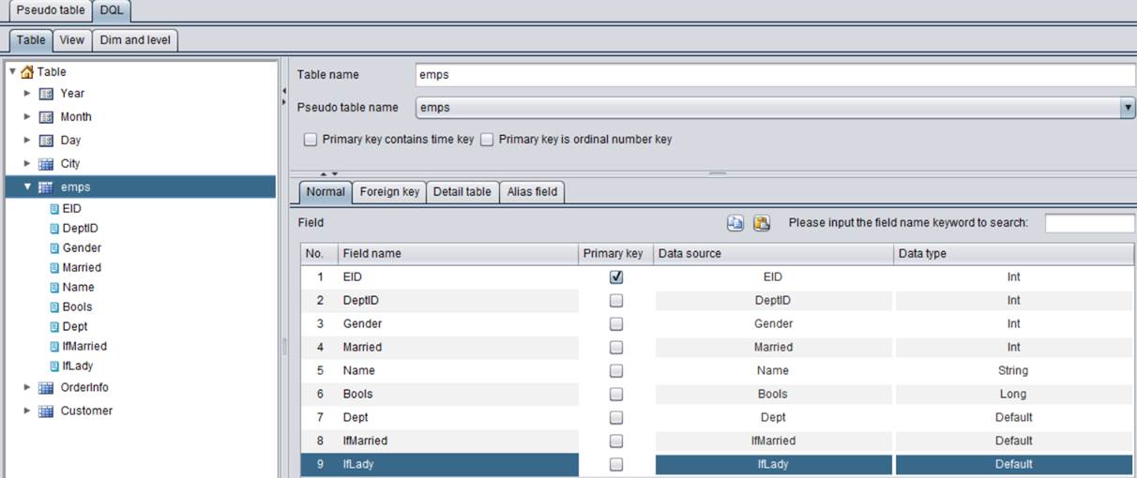The image size is (1137, 478).
Task: Enable Primary key contains time key
Action: tap(311, 140)
